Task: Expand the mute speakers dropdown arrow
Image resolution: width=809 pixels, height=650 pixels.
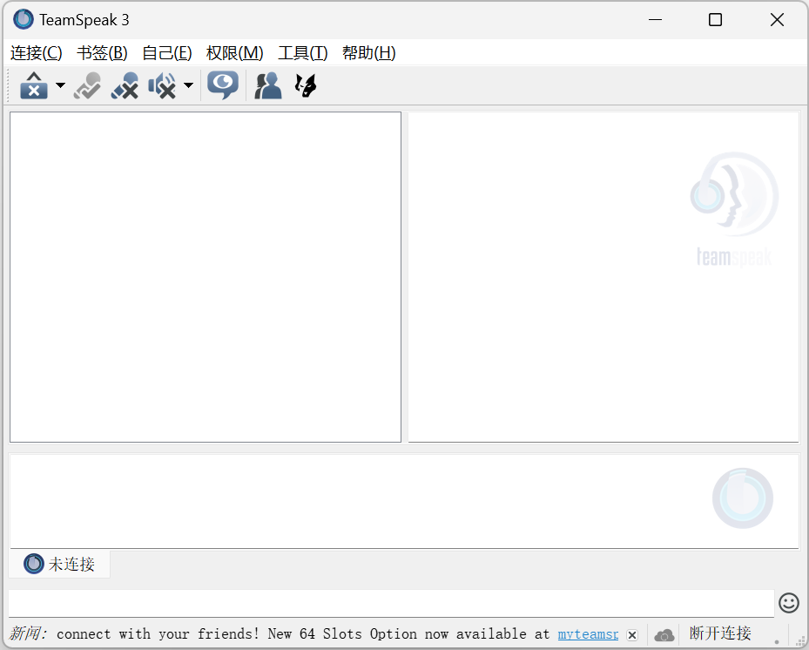Action: click(x=188, y=85)
